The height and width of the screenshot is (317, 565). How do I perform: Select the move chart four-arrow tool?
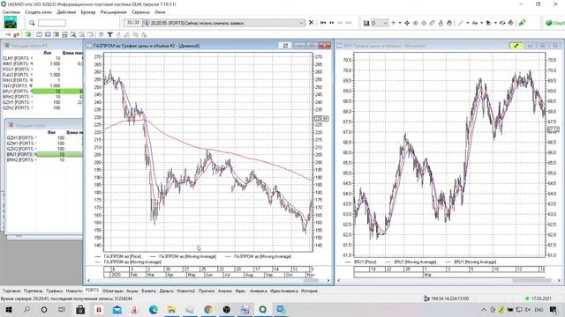(x=407, y=23)
